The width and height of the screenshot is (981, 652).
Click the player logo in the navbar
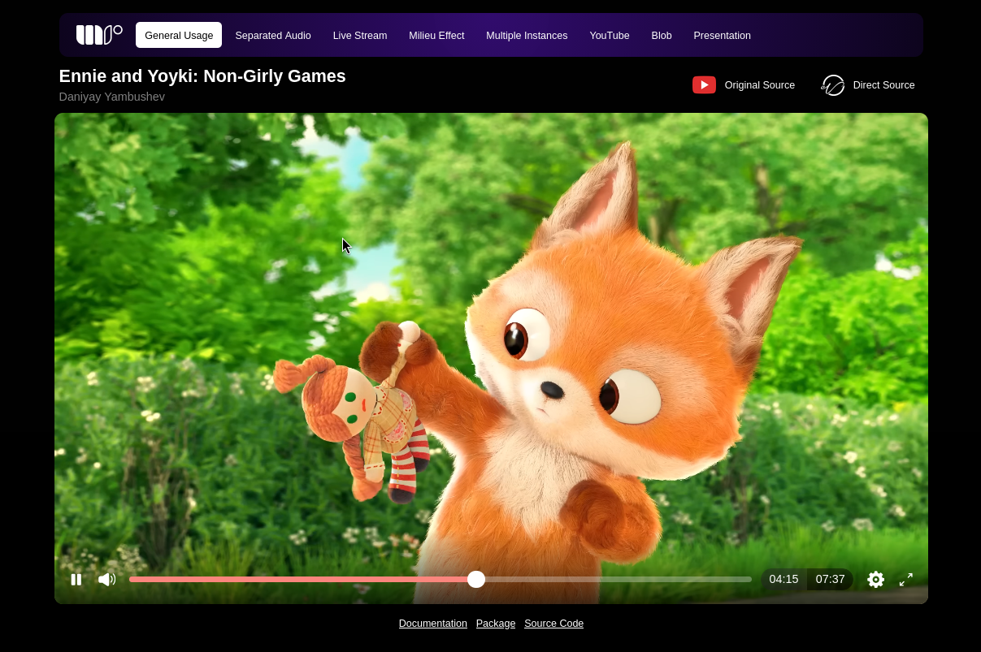tap(98, 35)
